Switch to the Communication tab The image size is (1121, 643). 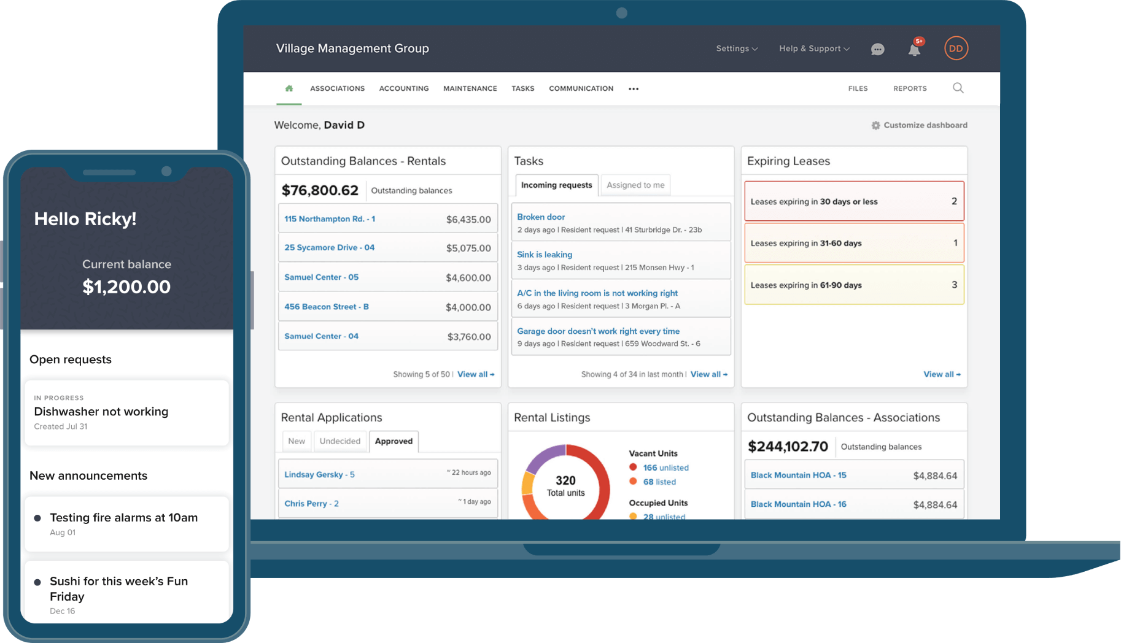pyautogui.click(x=580, y=88)
